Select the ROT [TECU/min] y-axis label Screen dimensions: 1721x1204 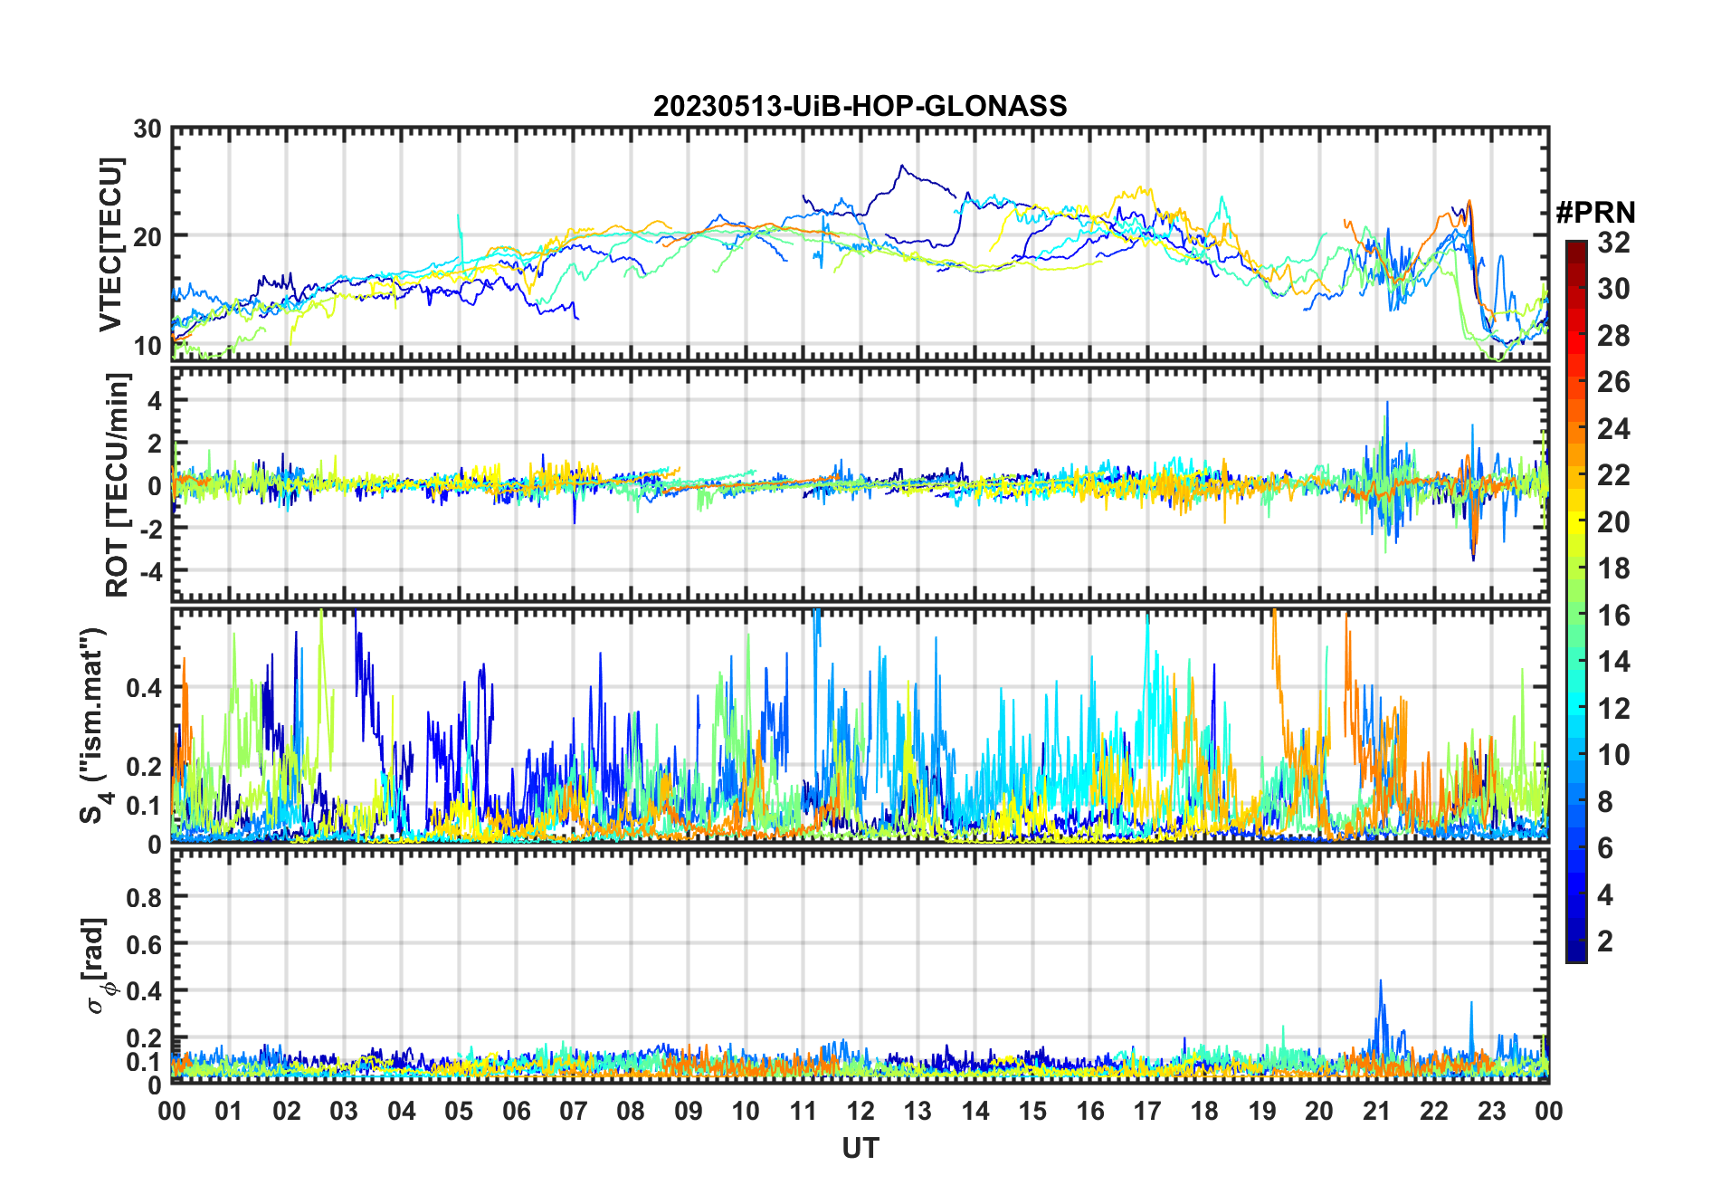[117, 484]
